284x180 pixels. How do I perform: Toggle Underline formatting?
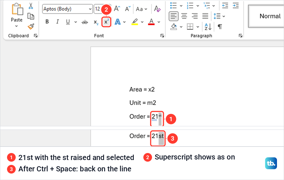(68, 22)
